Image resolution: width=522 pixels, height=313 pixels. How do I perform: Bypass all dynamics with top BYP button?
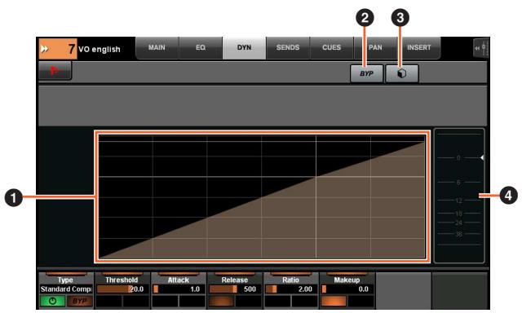pyautogui.click(x=366, y=73)
